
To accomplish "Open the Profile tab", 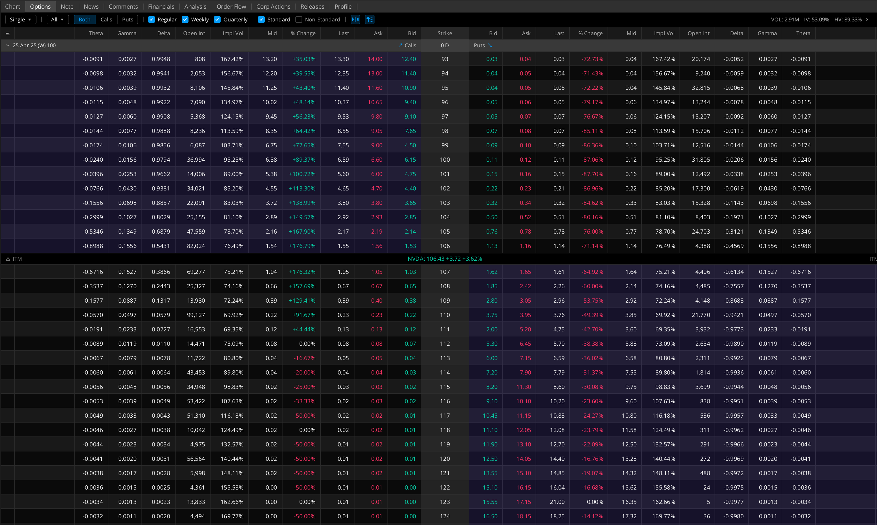I will (x=343, y=6).
